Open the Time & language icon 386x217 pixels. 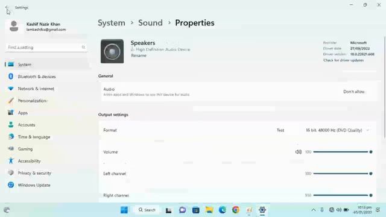point(11,137)
